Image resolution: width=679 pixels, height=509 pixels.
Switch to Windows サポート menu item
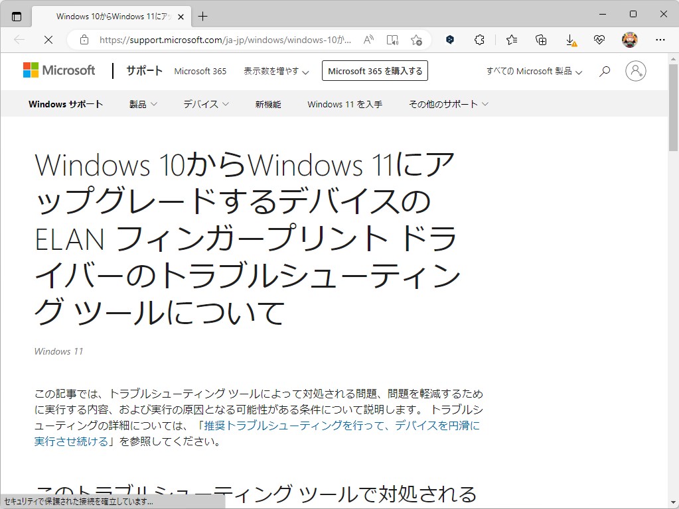65,104
